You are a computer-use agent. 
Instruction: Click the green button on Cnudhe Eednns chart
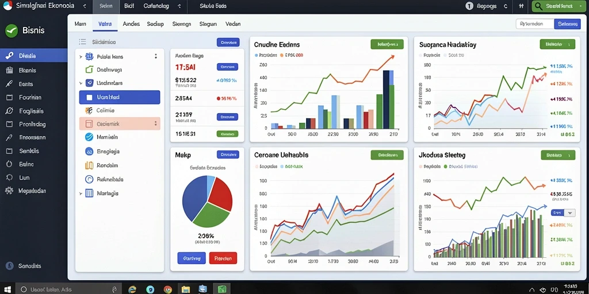[x=387, y=44]
